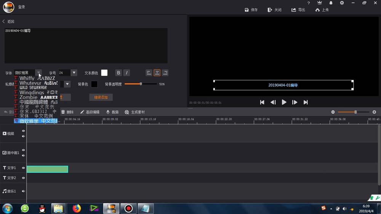Mute the 画中画1 track

23,155
